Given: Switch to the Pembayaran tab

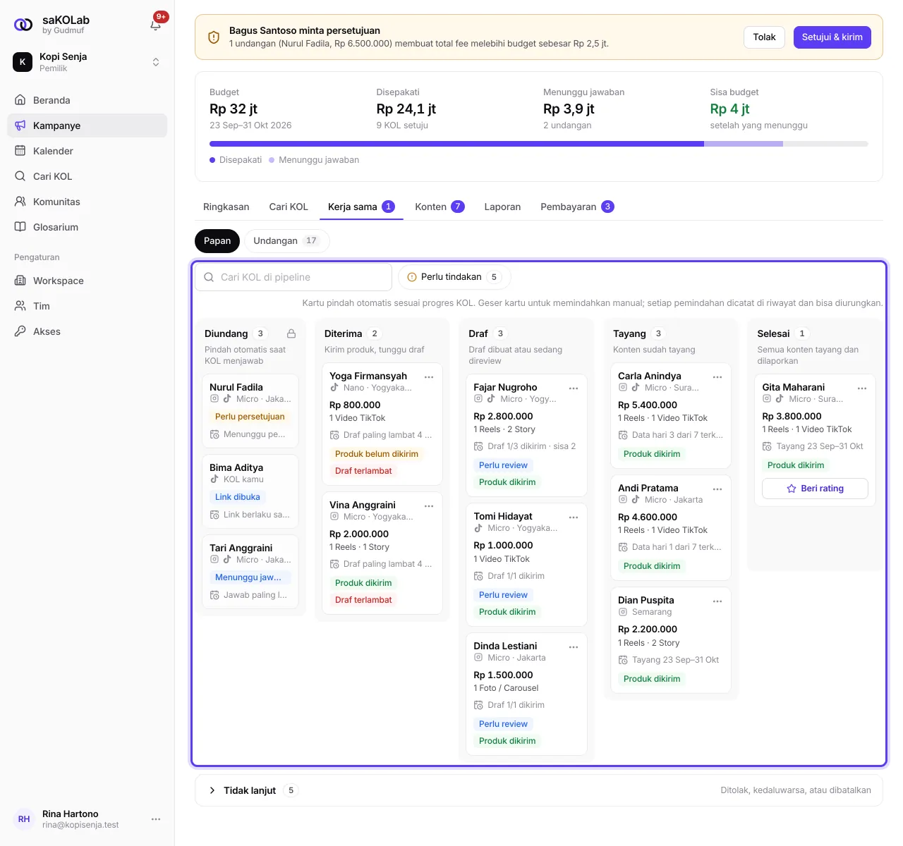Looking at the screenshot, I should coord(577,207).
